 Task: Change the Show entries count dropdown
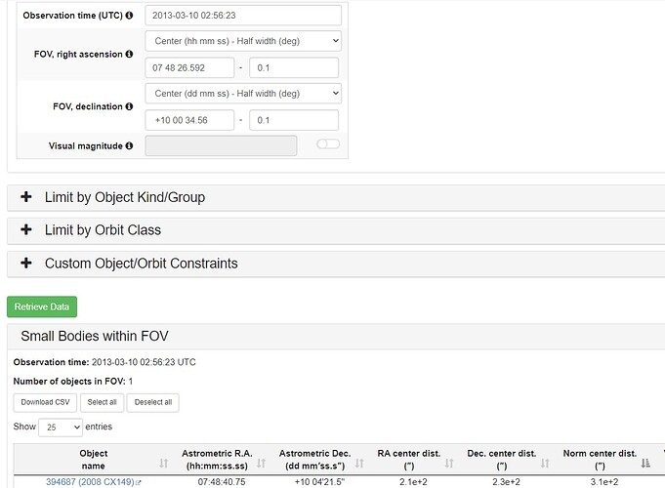61,427
